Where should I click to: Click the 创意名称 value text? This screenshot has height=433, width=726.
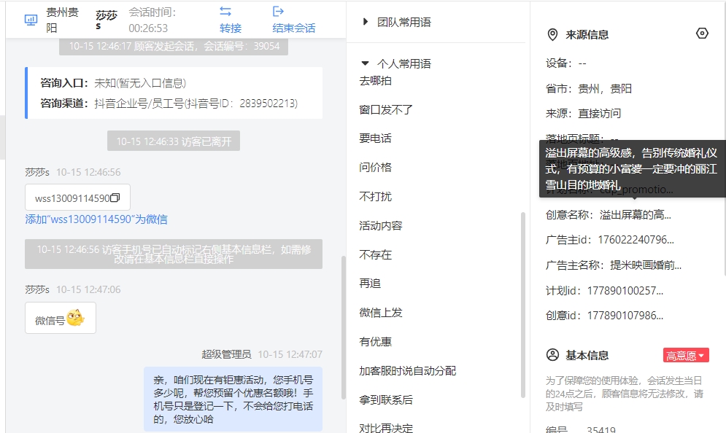tap(636, 214)
